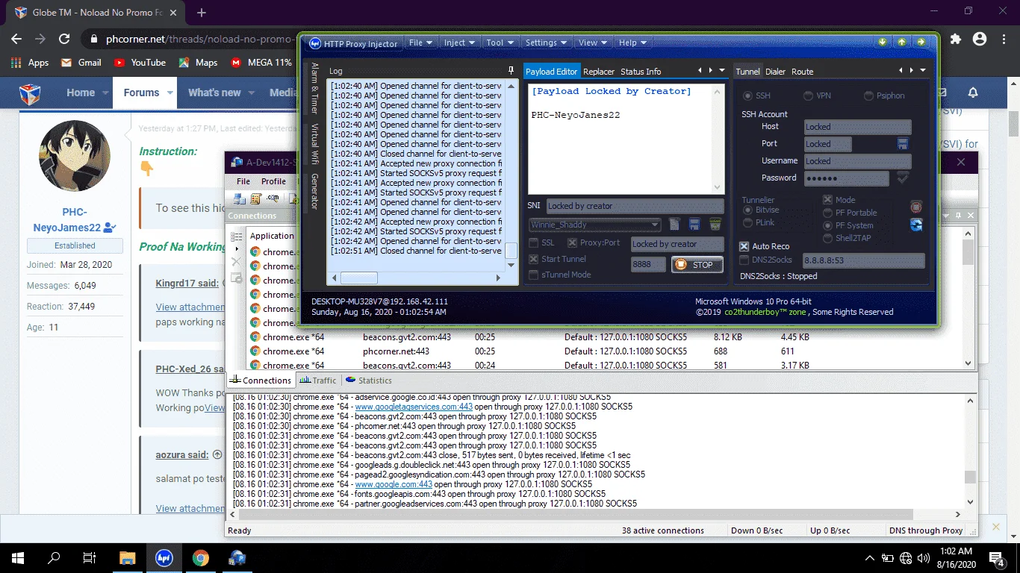Click the green right-arrow button in HTTP Proxy Injector title bar
The image size is (1020, 573).
tap(921, 43)
